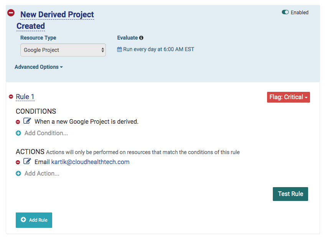This screenshot has height=239, width=325.
Task: Click the Add Rule button
Action: [34, 220]
